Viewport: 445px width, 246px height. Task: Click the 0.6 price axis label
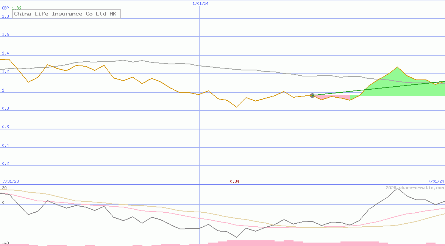5,127
